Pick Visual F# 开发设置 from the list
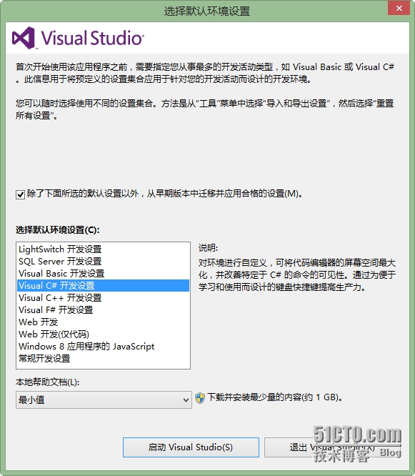The height and width of the screenshot is (476, 415). tap(103, 310)
